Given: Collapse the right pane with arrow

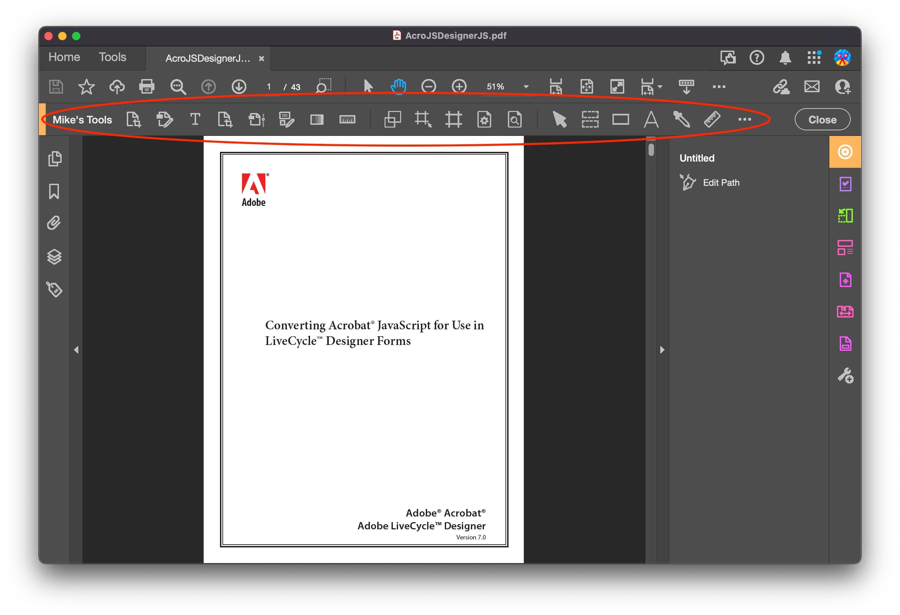Looking at the screenshot, I should click(x=662, y=350).
